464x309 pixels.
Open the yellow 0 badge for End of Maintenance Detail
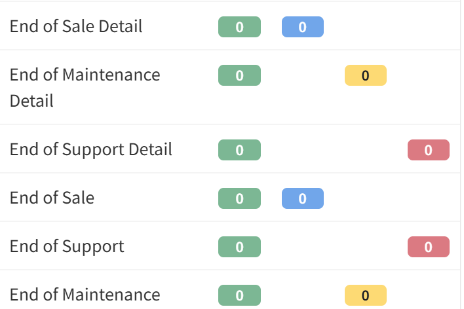[x=365, y=75]
